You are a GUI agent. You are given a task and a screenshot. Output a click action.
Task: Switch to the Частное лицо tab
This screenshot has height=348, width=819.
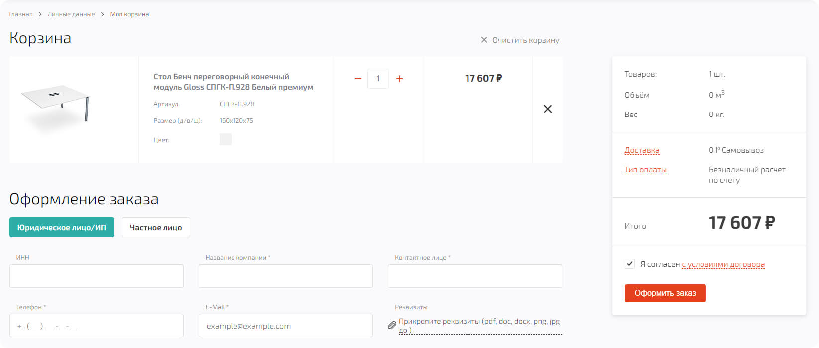coord(156,228)
